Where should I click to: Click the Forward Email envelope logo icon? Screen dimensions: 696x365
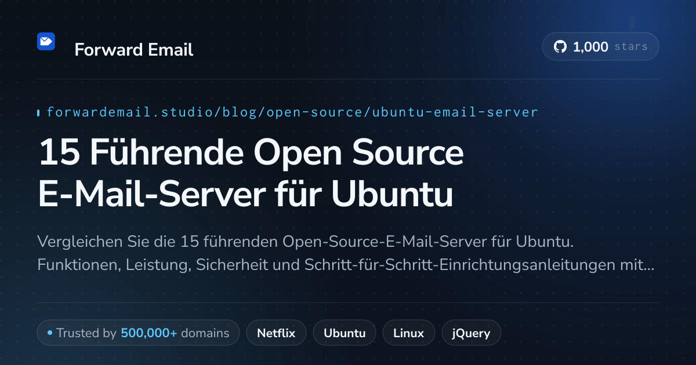(46, 42)
